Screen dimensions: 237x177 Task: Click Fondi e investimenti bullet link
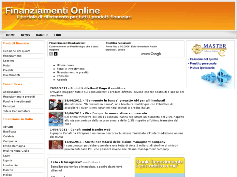click(x=71, y=69)
